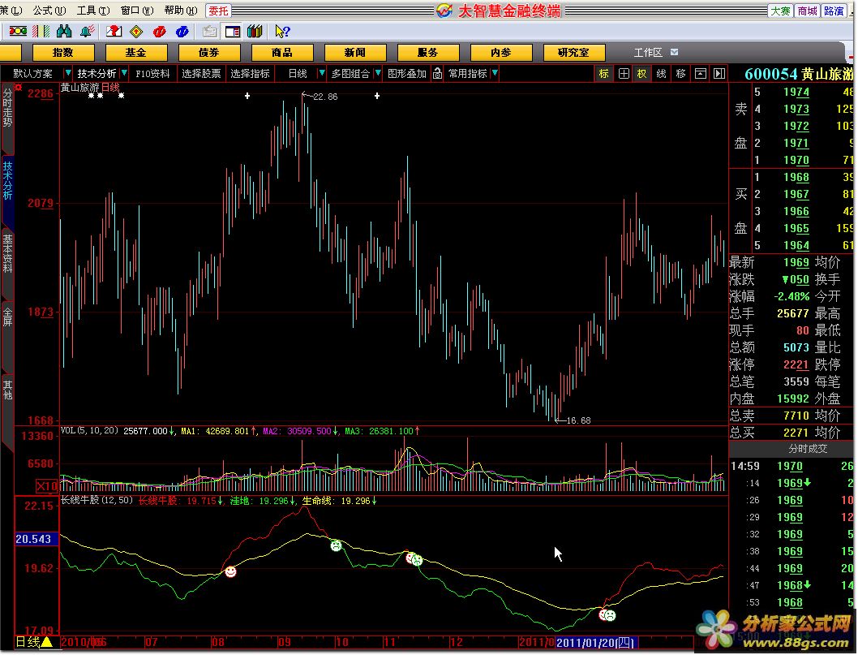
Task: Click the crosshair grid icon in chart toolbar
Action: (x=624, y=73)
